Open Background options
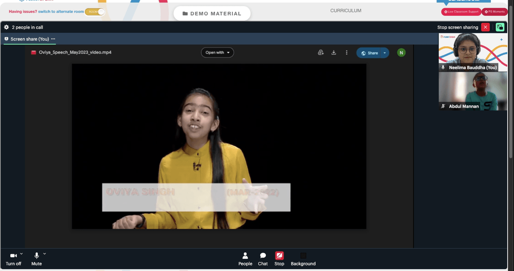The width and height of the screenshot is (514, 271). coord(303,259)
